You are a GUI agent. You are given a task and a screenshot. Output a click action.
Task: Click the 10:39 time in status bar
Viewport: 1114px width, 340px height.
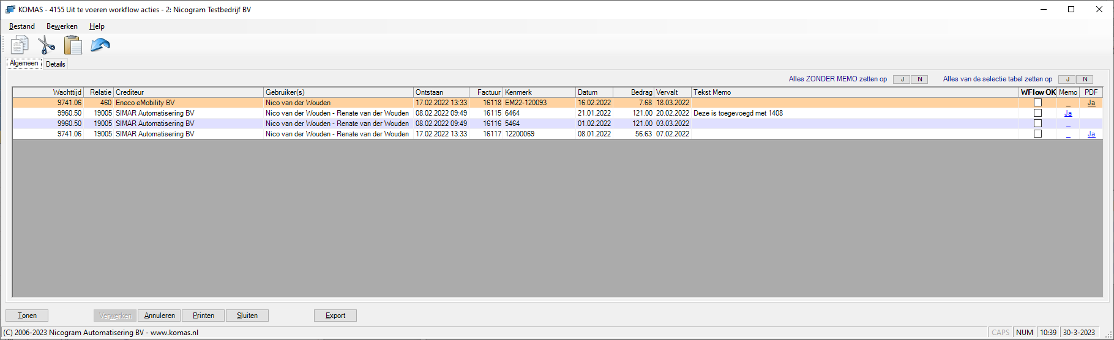(1049, 333)
